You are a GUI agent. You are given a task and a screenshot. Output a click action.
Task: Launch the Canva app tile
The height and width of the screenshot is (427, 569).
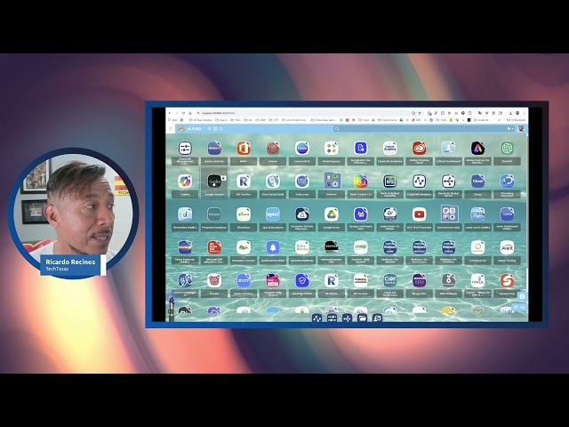(x=302, y=149)
